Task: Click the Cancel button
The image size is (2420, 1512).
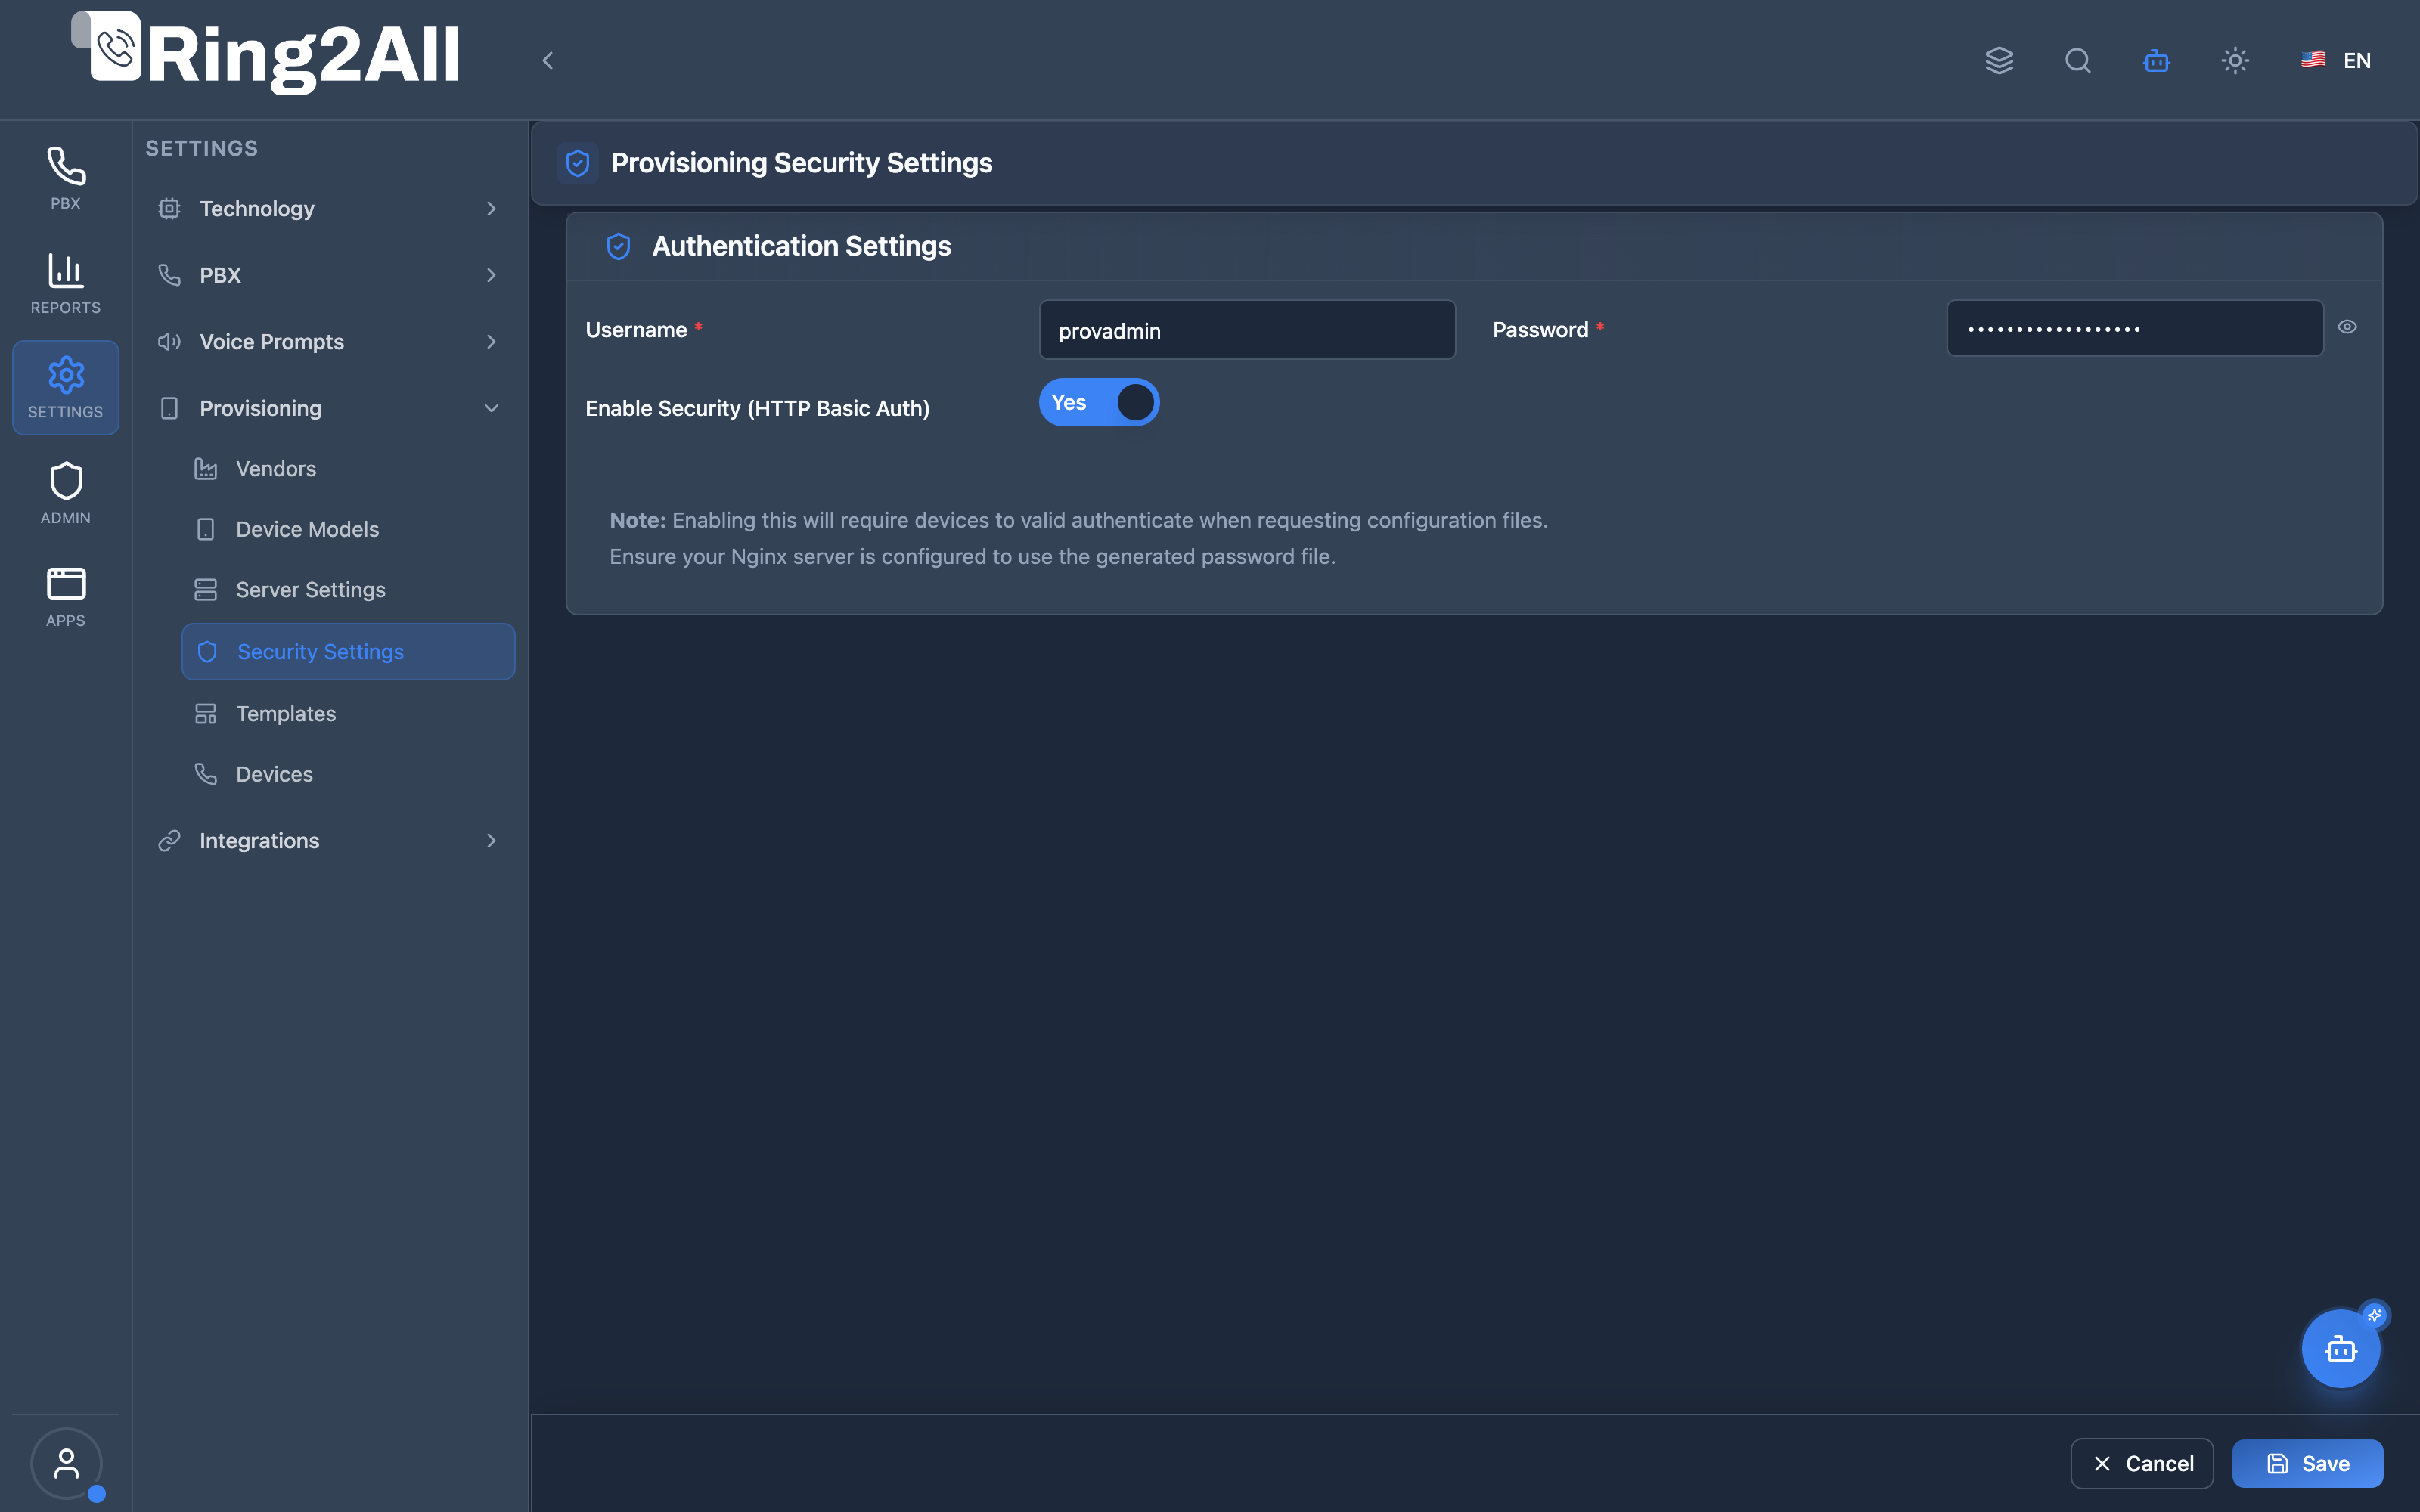Action: [2142, 1463]
